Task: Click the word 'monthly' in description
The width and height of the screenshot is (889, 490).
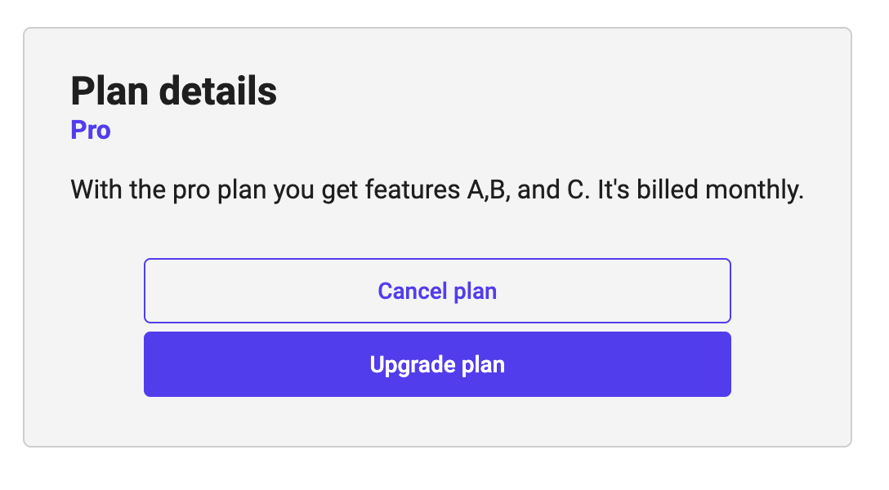Action: (749, 191)
